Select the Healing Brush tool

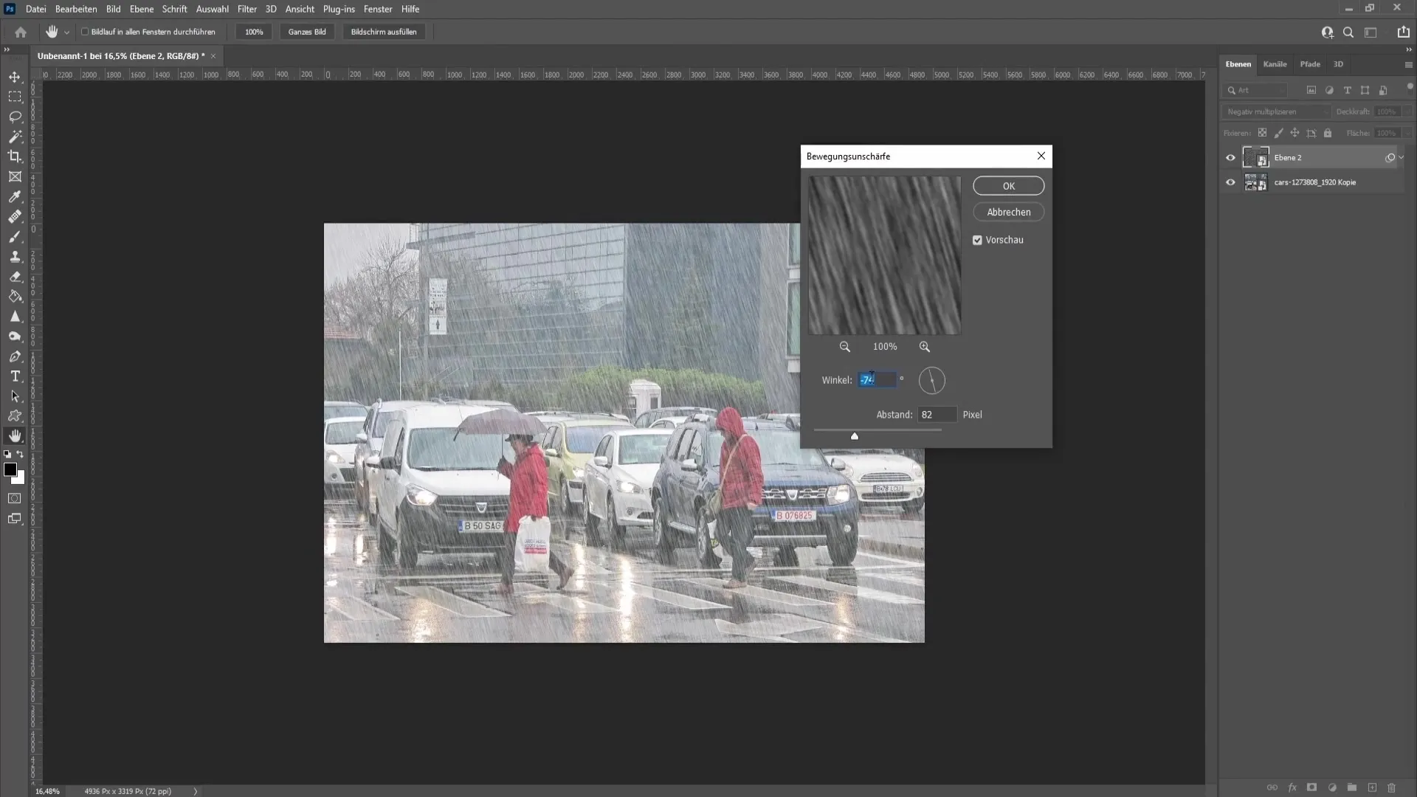15,216
